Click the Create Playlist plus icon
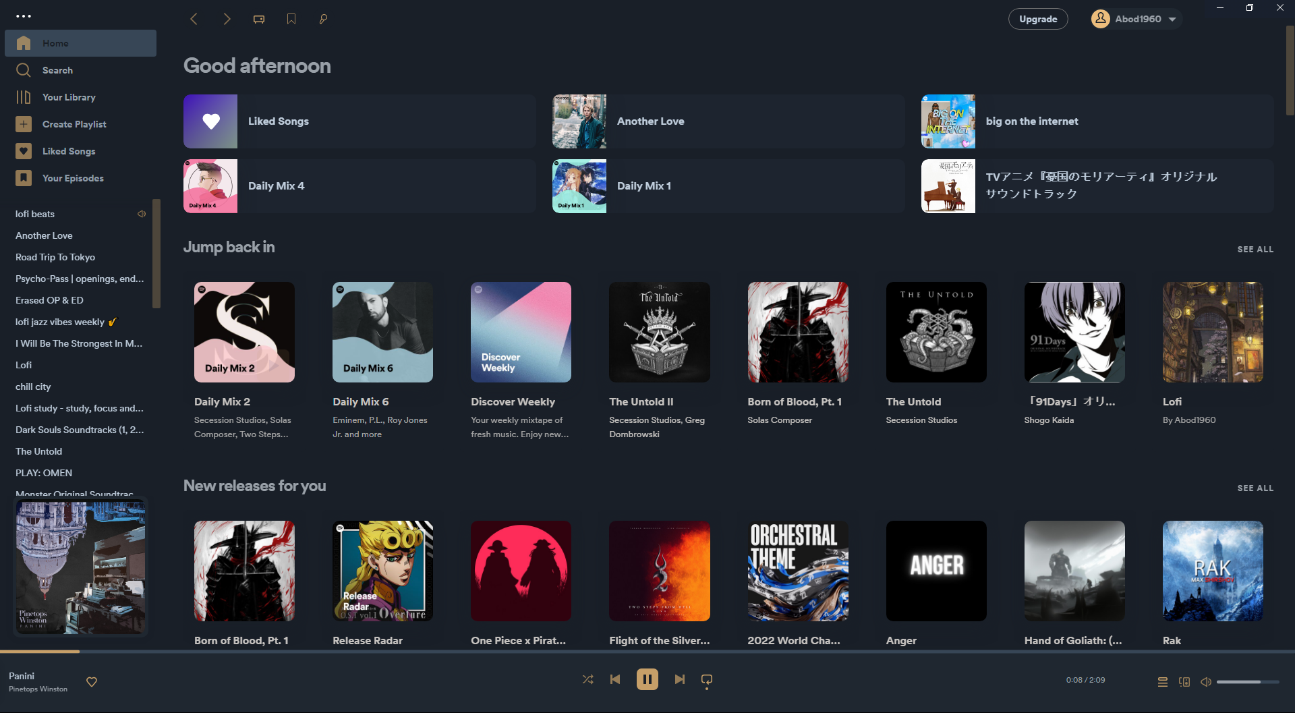The height and width of the screenshot is (713, 1295). pos(24,124)
